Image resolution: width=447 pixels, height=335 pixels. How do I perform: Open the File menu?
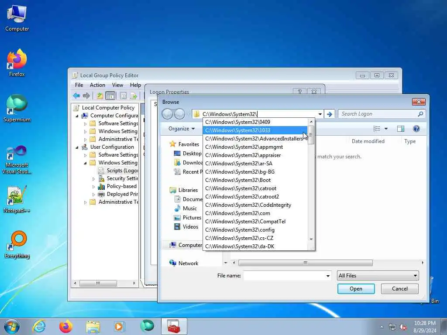coord(79,85)
